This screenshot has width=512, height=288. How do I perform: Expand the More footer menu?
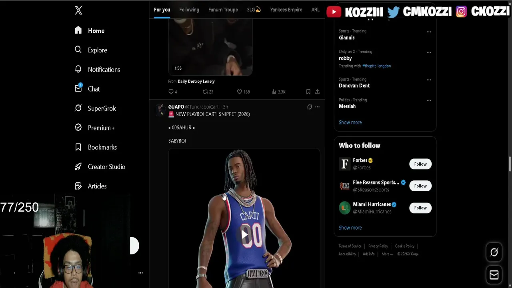387,254
